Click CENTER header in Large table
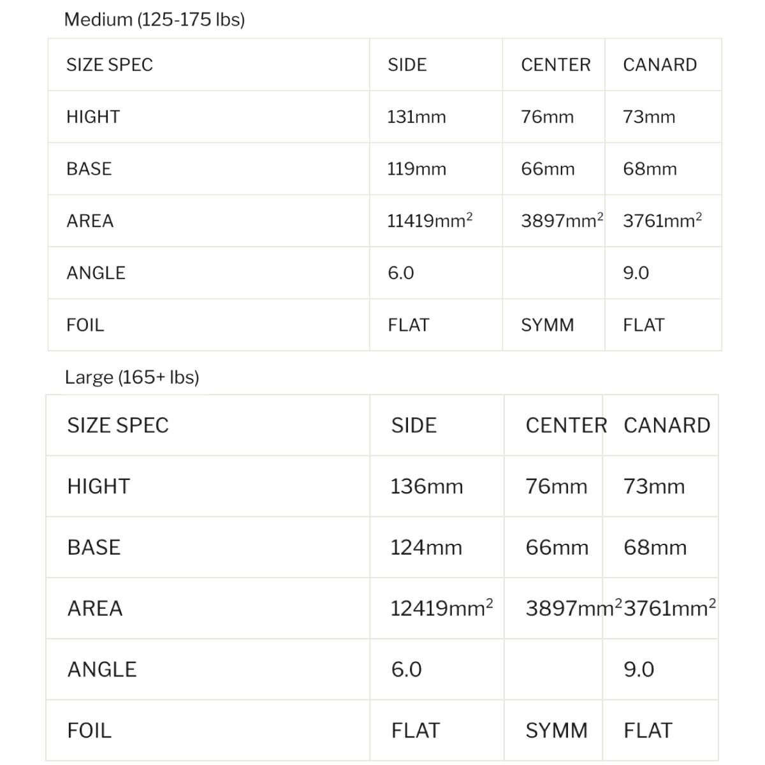 click(x=566, y=425)
